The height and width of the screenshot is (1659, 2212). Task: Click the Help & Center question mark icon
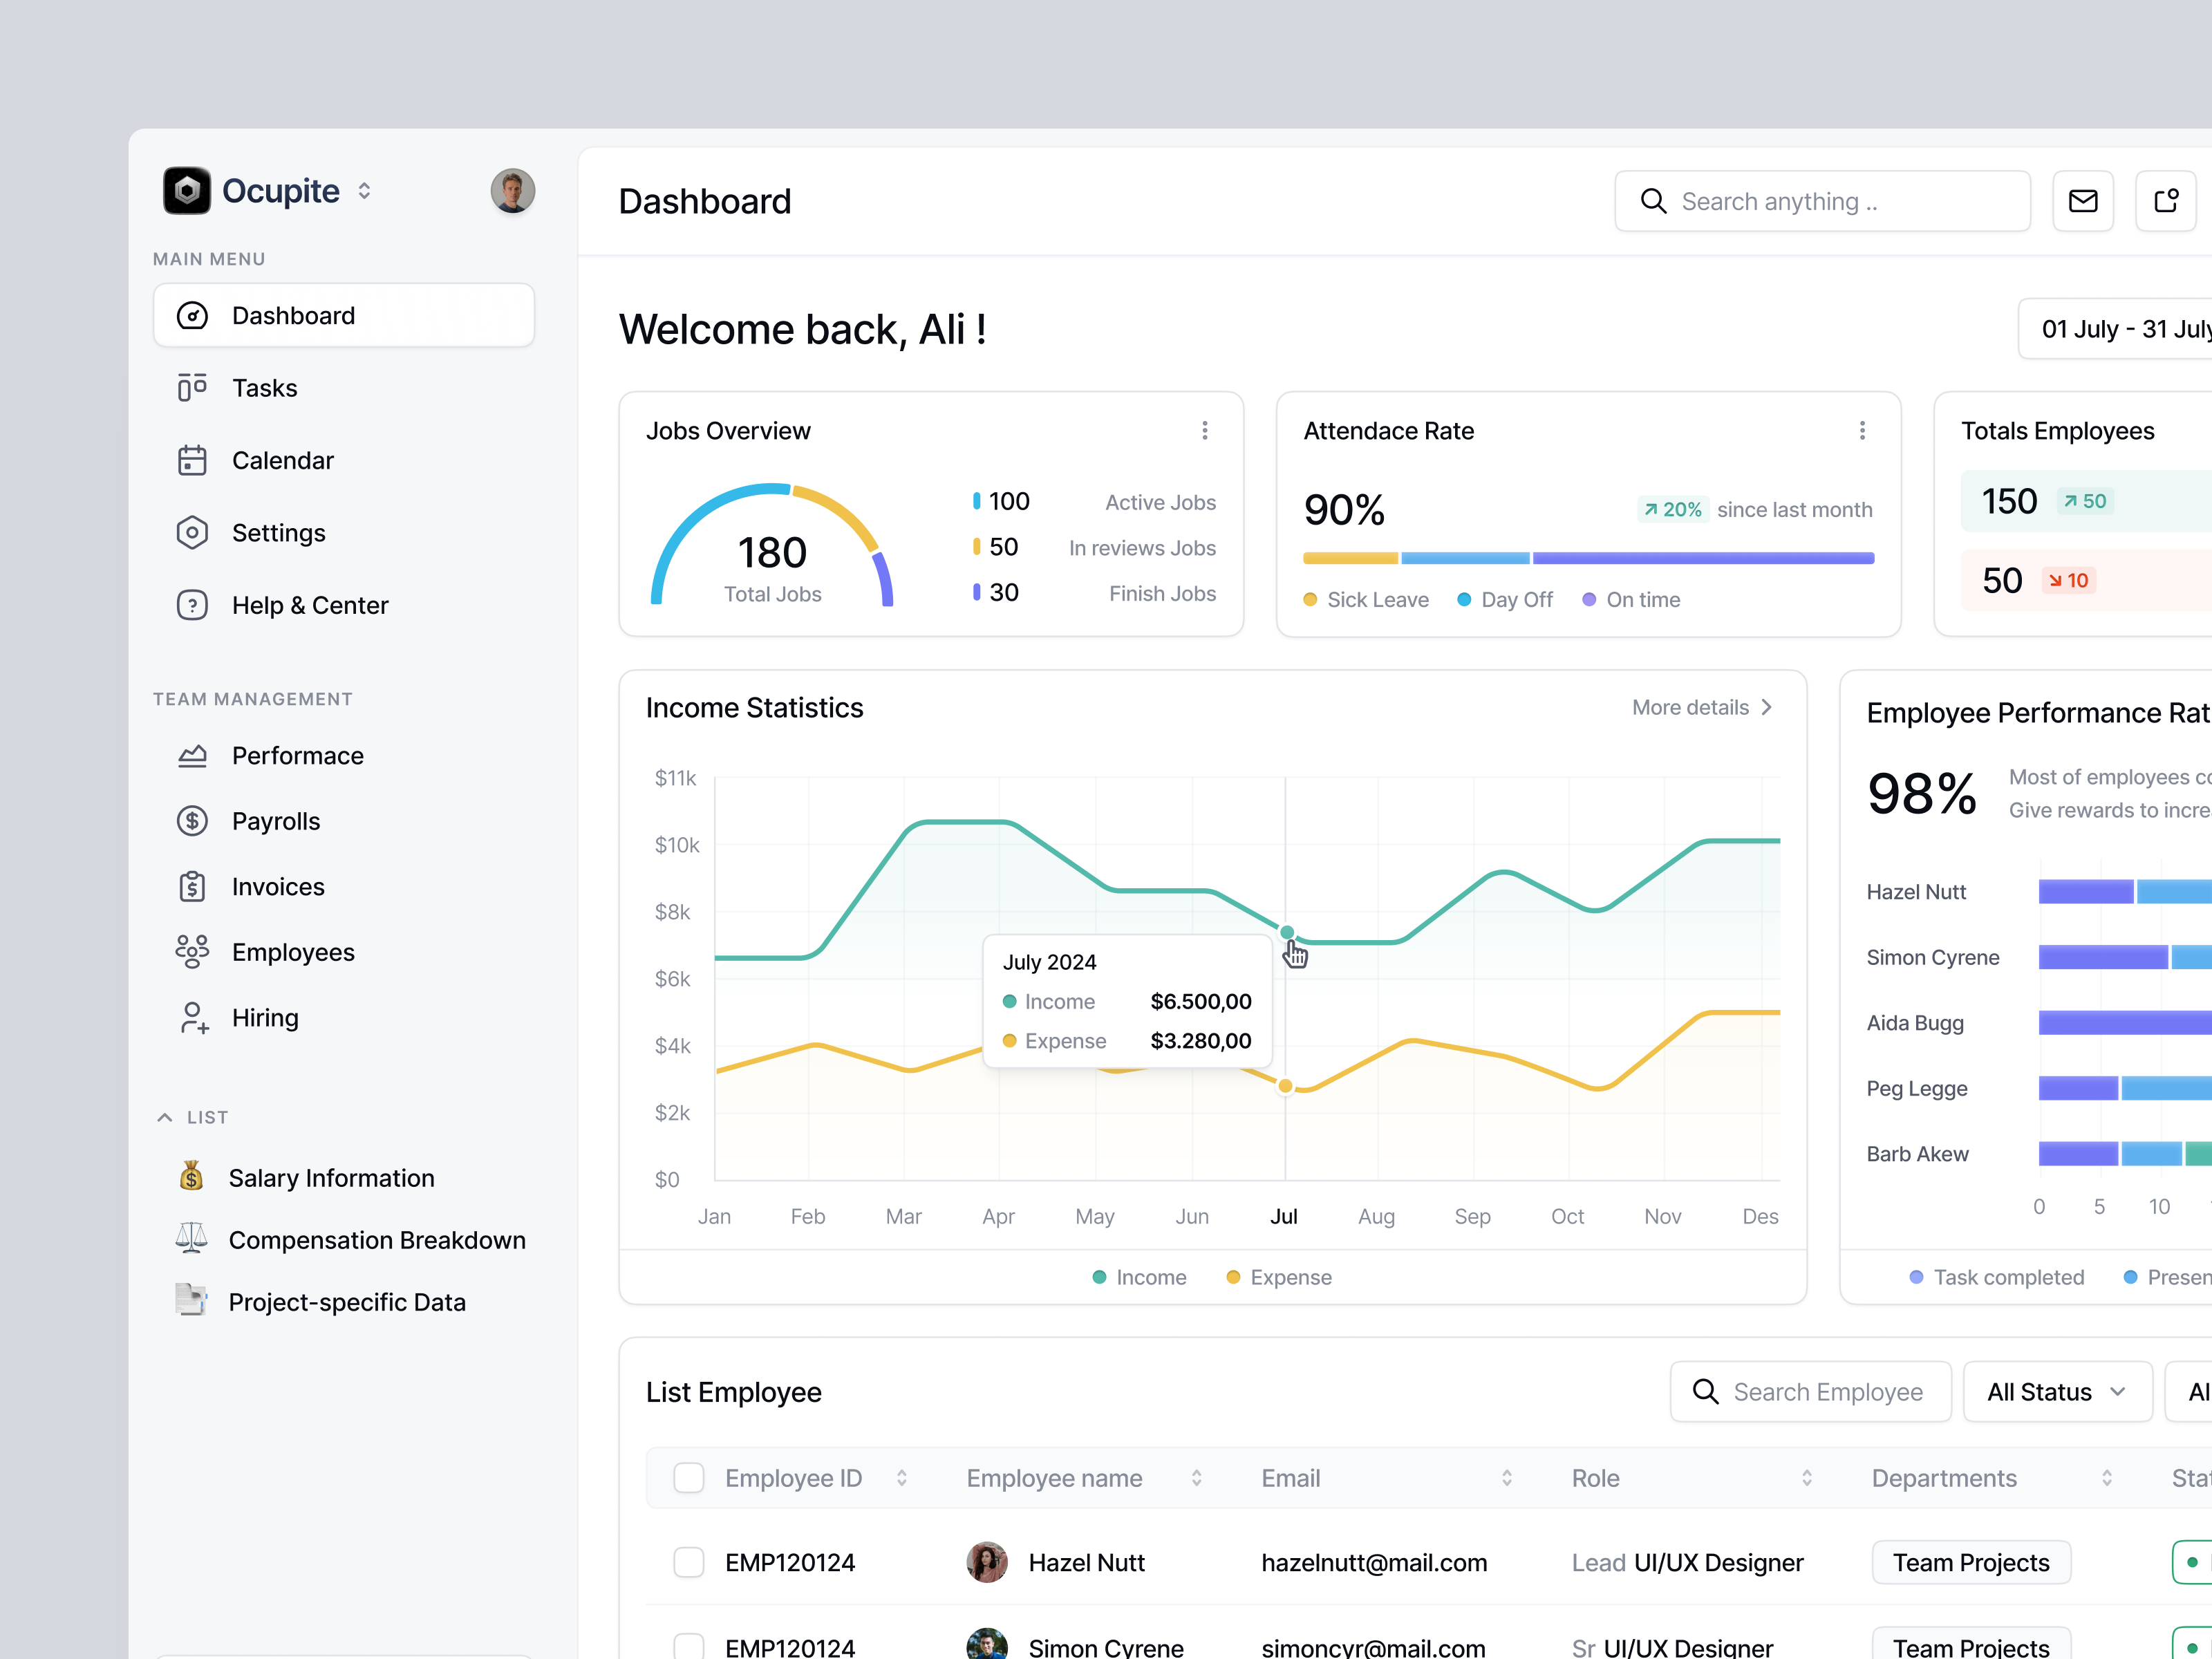point(192,605)
